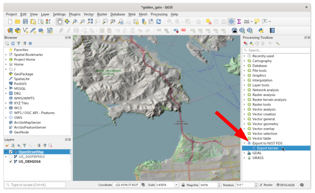This screenshot has height=193, width=315.
Task: Open the Help Contents book icon
Action: tap(272, 31)
